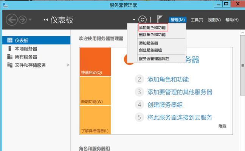This screenshot has height=151, width=245.
Task: Click the back navigation arrow
Action: pyautogui.click(x=12, y=20)
